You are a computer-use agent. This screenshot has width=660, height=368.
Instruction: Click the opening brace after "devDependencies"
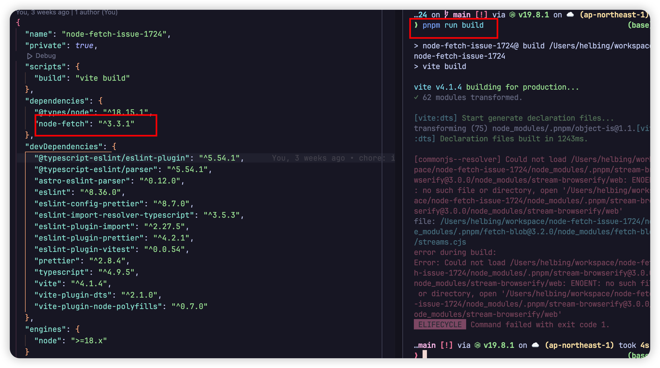(114, 146)
